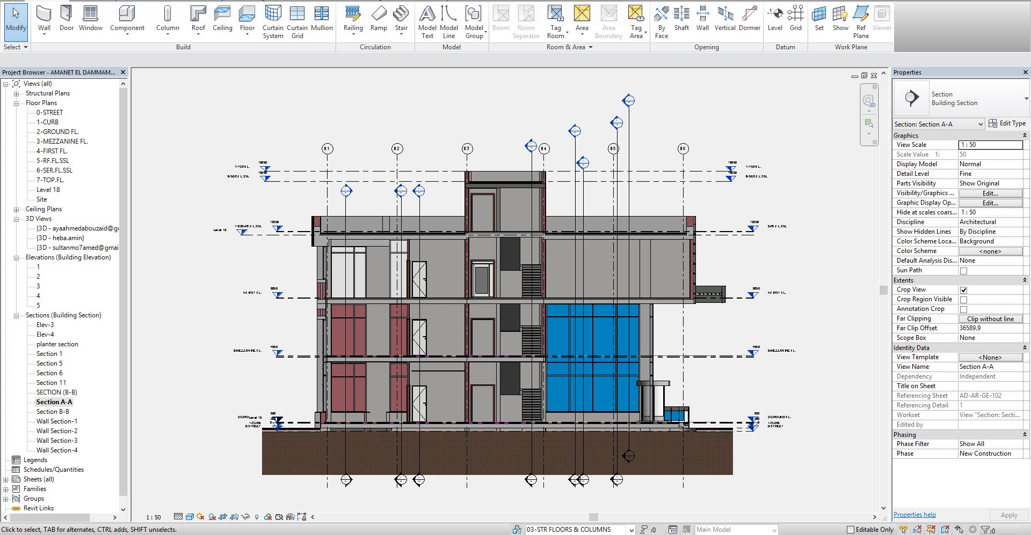Screen dimensions: 1031x535
Task: Collapse the Floor Plans tree node
Action: coord(17,103)
